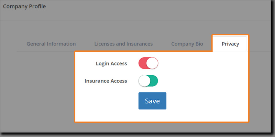Viewport: 275px width, 137px height.
Task: Click the Save button
Action: click(152, 101)
